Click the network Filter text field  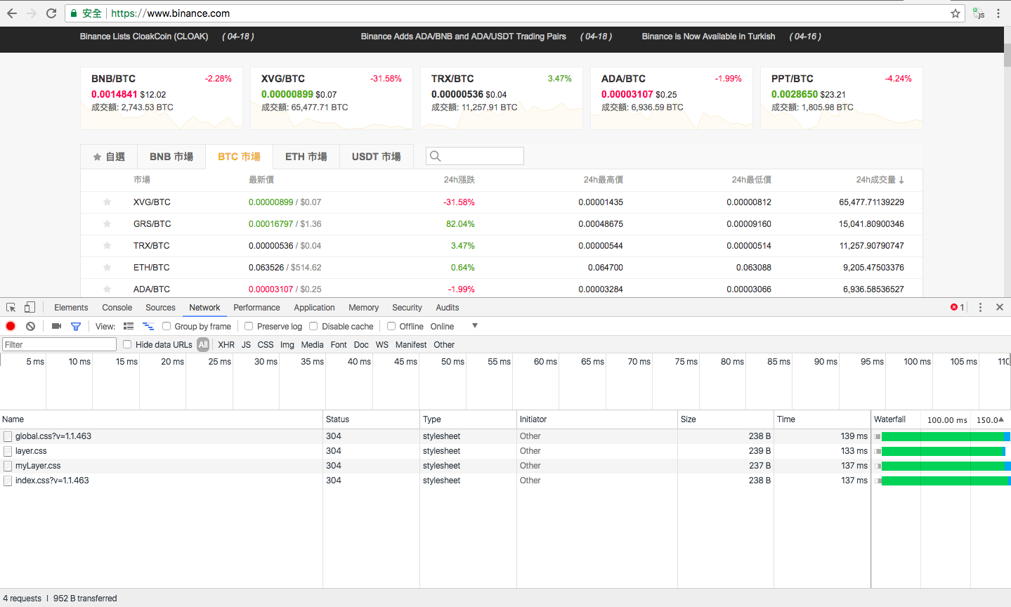pos(59,344)
